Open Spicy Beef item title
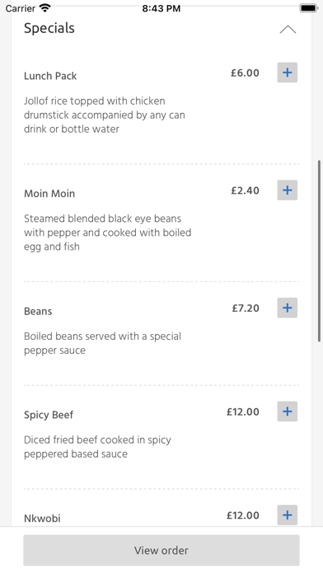 point(49,415)
